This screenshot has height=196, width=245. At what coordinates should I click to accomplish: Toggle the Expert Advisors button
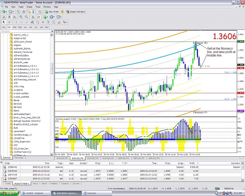coord(76,12)
